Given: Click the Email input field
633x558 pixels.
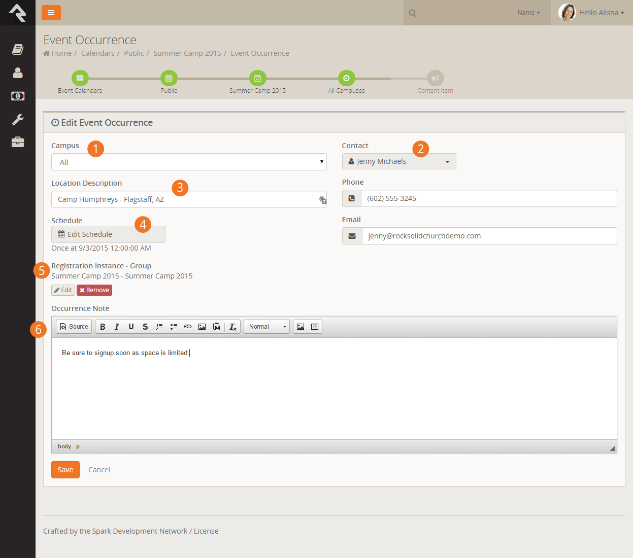Looking at the screenshot, I should point(489,236).
